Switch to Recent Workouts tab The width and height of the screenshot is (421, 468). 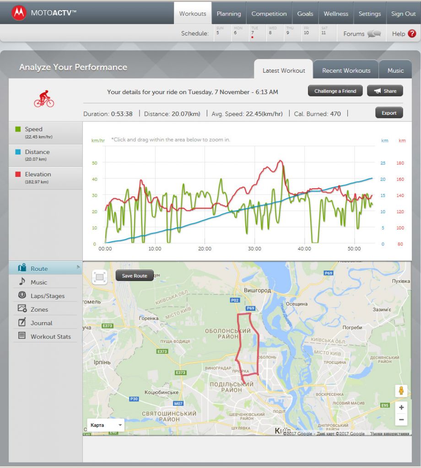346,70
